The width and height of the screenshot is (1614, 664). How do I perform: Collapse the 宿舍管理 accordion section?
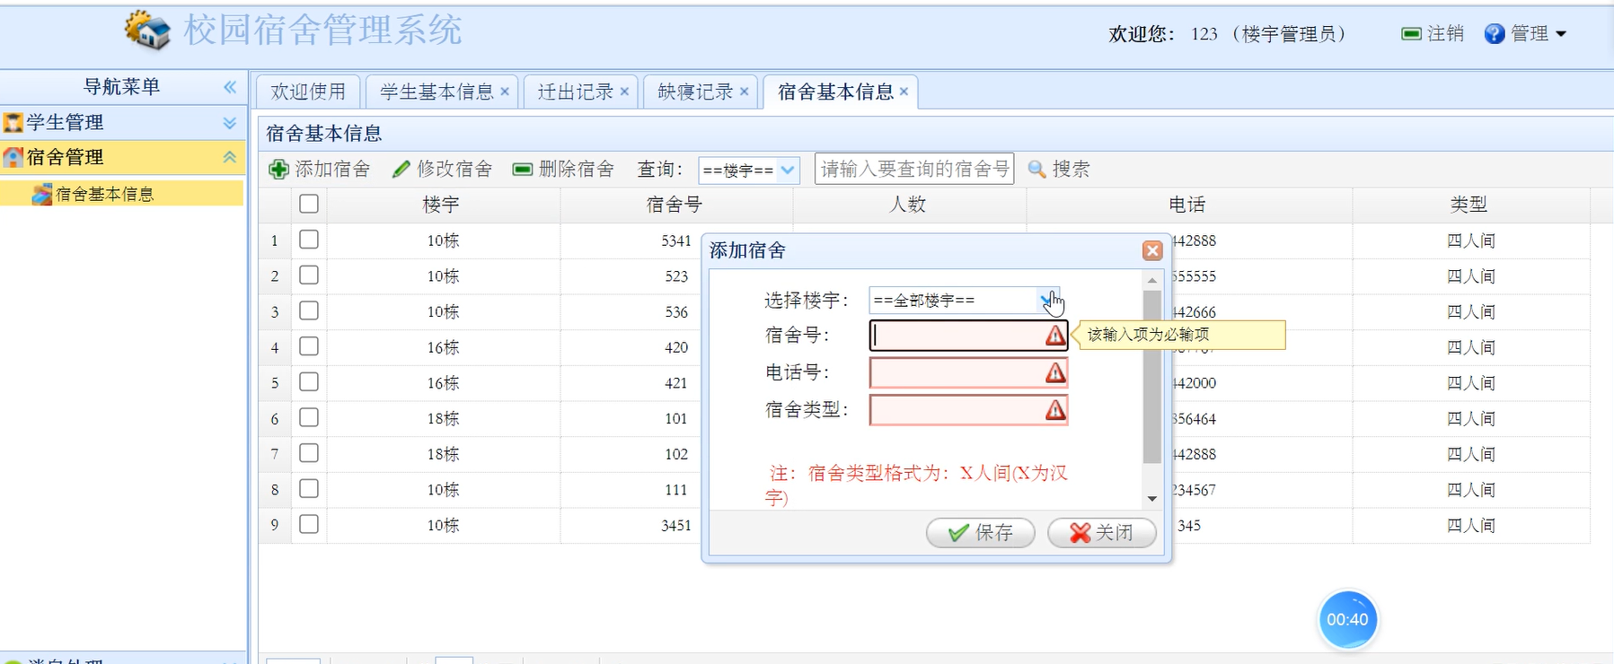click(x=230, y=158)
